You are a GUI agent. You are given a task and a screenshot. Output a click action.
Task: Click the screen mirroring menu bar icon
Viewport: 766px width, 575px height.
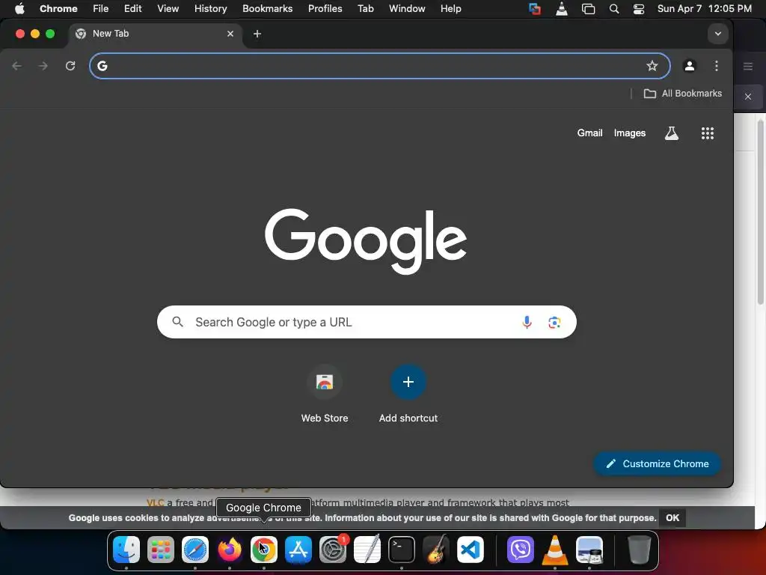(588, 9)
